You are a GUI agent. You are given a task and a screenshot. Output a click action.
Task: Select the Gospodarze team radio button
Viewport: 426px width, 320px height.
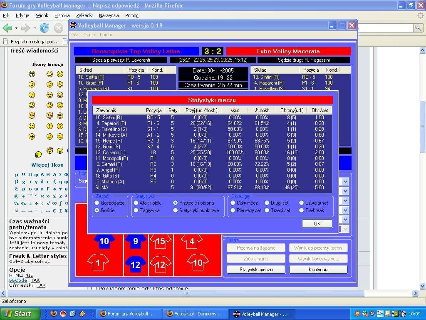click(97, 203)
